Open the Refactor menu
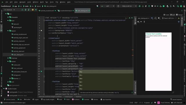This screenshot has width=186, height=105. point(35,2)
